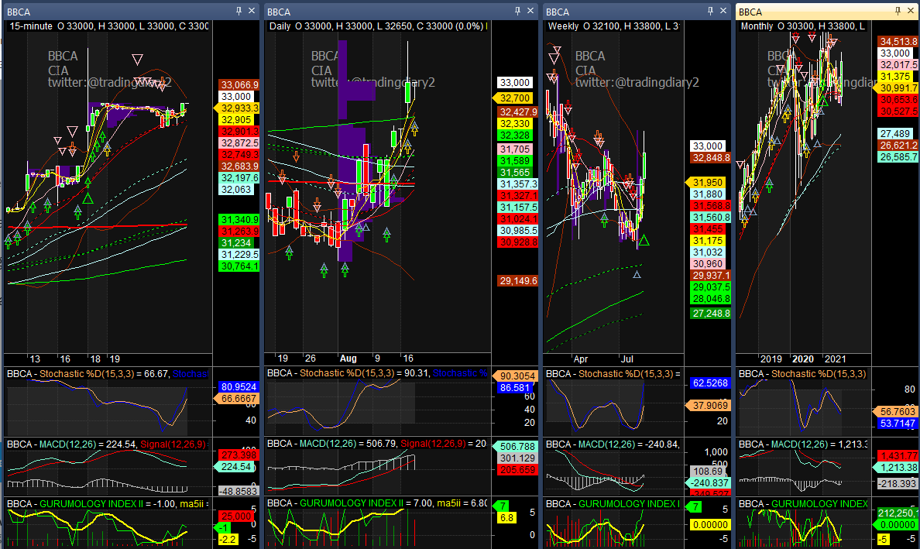This screenshot has height=549, width=920.
Task: Select the 27,248.8 green price label
Action: tap(711, 313)
